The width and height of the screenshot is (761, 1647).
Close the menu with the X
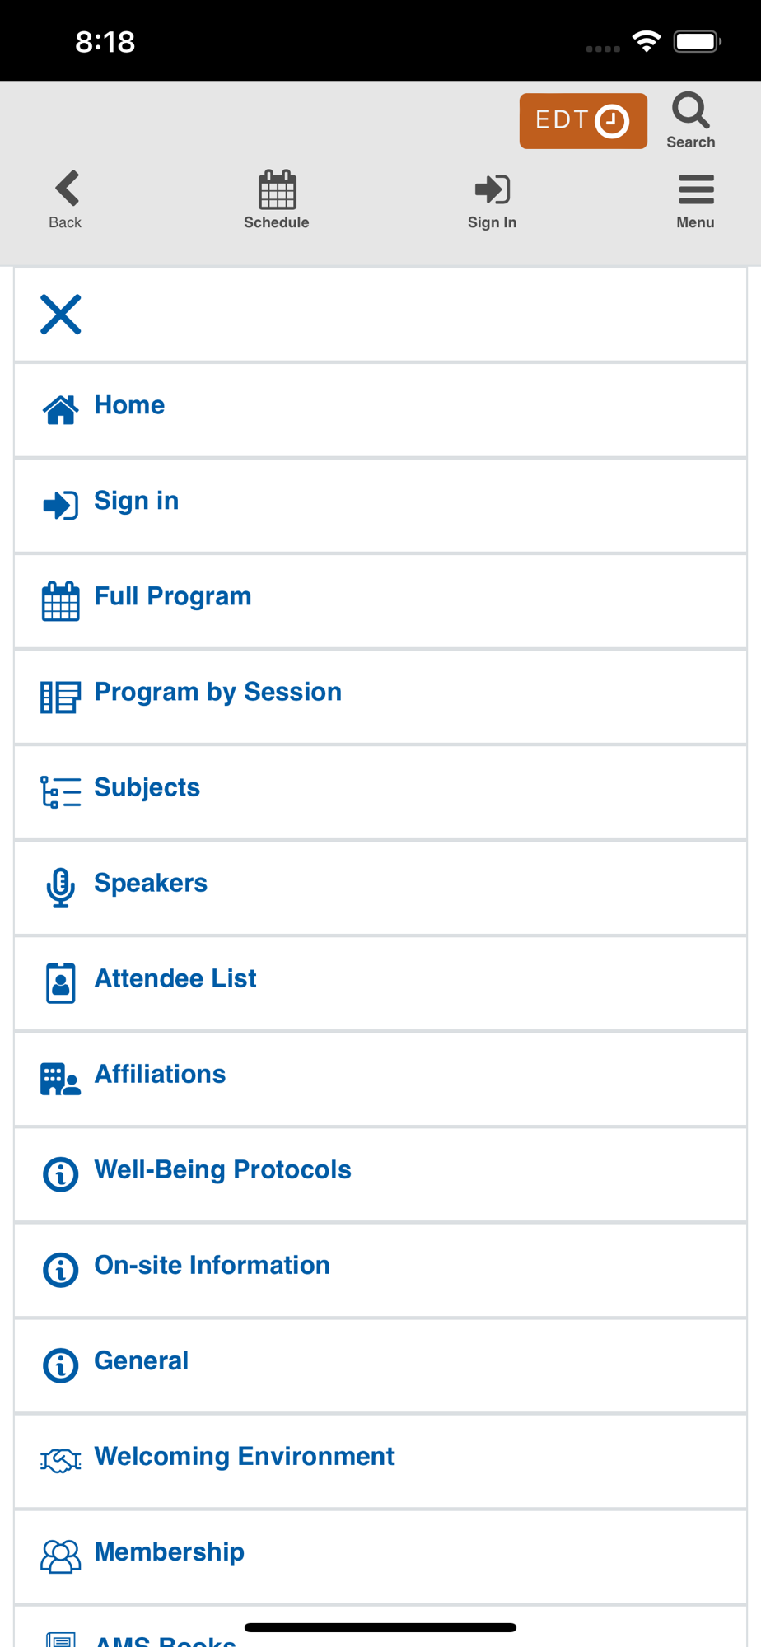(x=61, y=315)
